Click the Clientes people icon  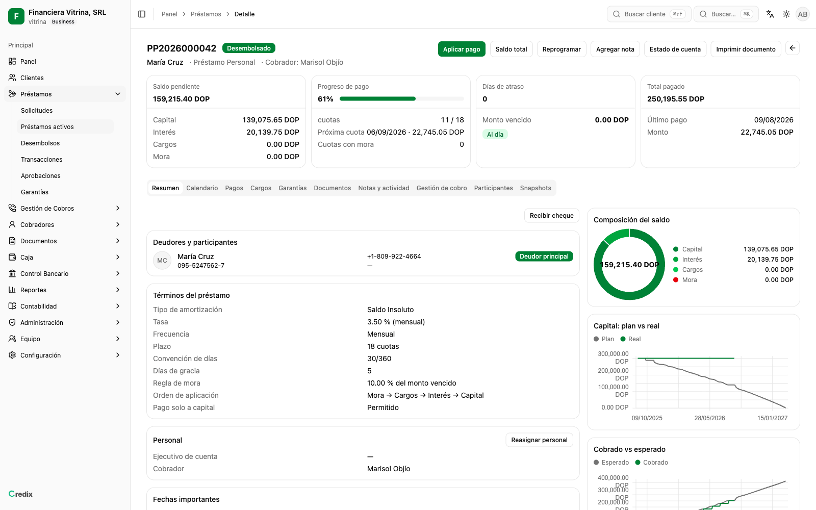click(12, 78)
